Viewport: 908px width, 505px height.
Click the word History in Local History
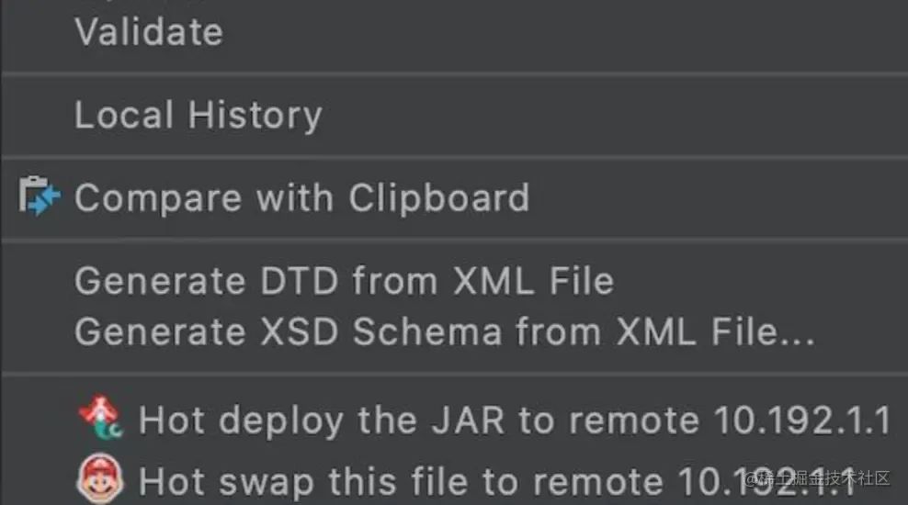[255, 115]
